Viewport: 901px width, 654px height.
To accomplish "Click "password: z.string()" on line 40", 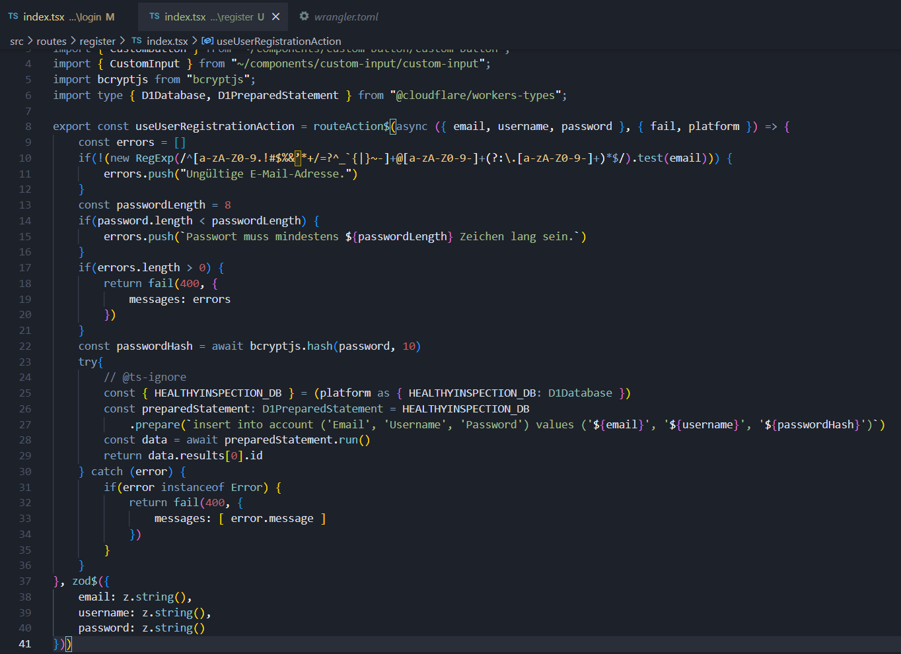I will tap(142, 628).
